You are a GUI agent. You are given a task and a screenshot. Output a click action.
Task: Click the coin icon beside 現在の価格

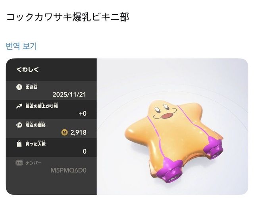[x=19, y=125]
